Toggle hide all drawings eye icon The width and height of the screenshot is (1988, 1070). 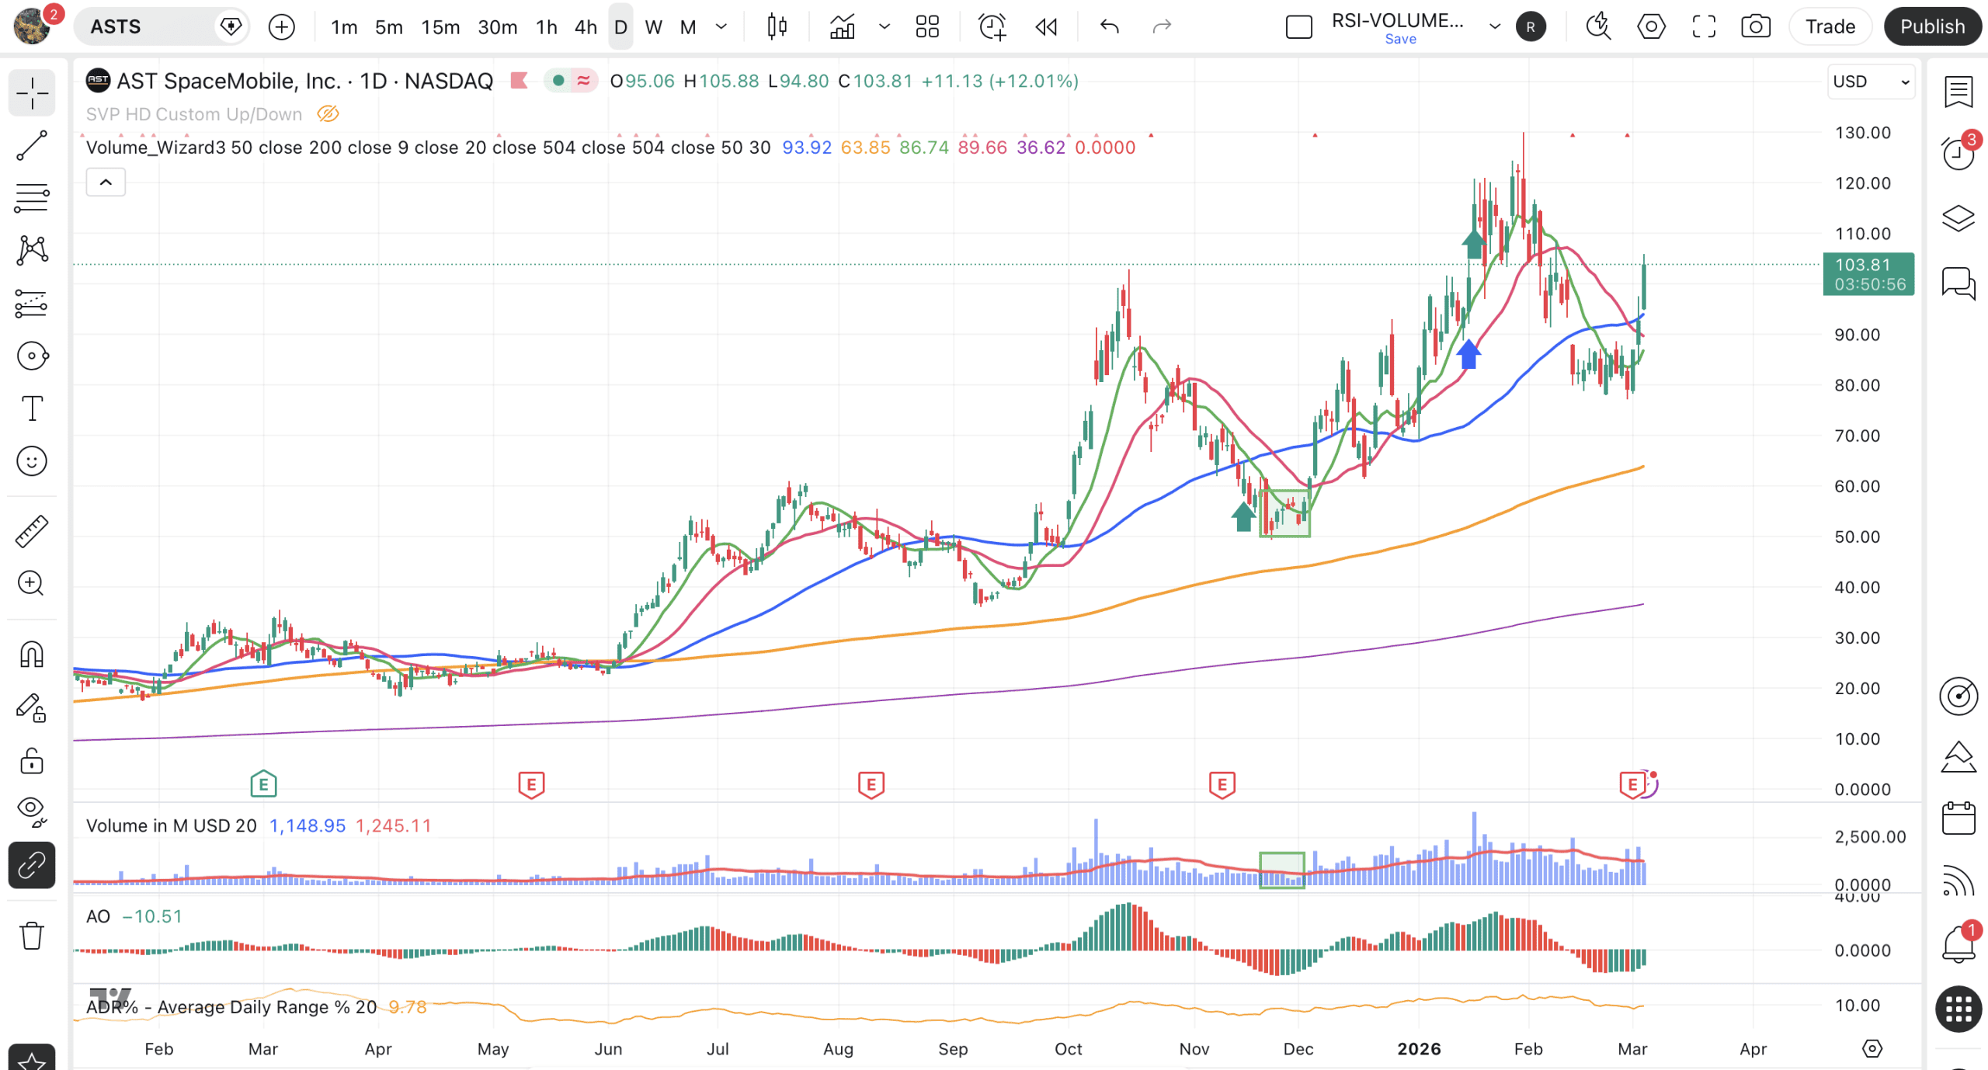[32, 810]
